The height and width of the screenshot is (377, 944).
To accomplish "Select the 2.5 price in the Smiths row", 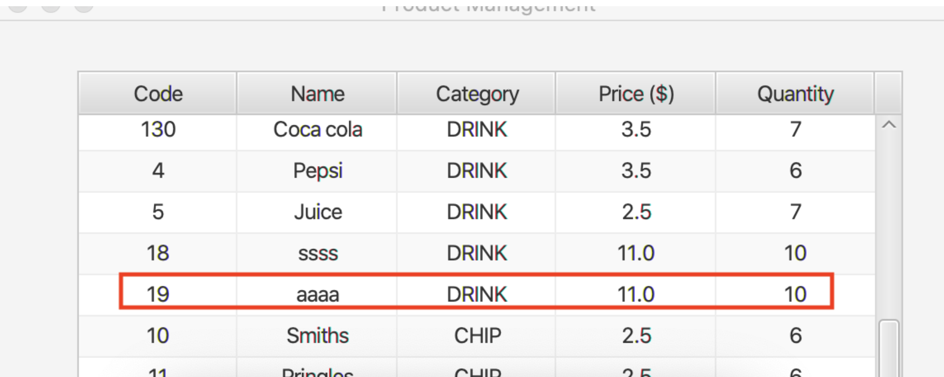I will point(636,336).
